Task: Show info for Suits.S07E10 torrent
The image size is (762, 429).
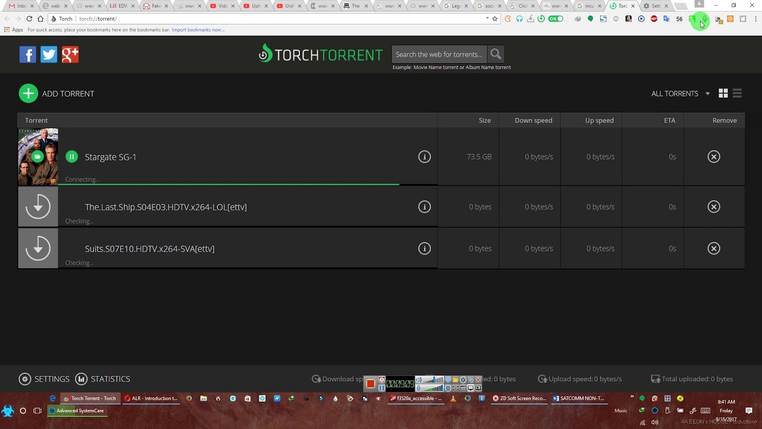Action: coord(424,248)
